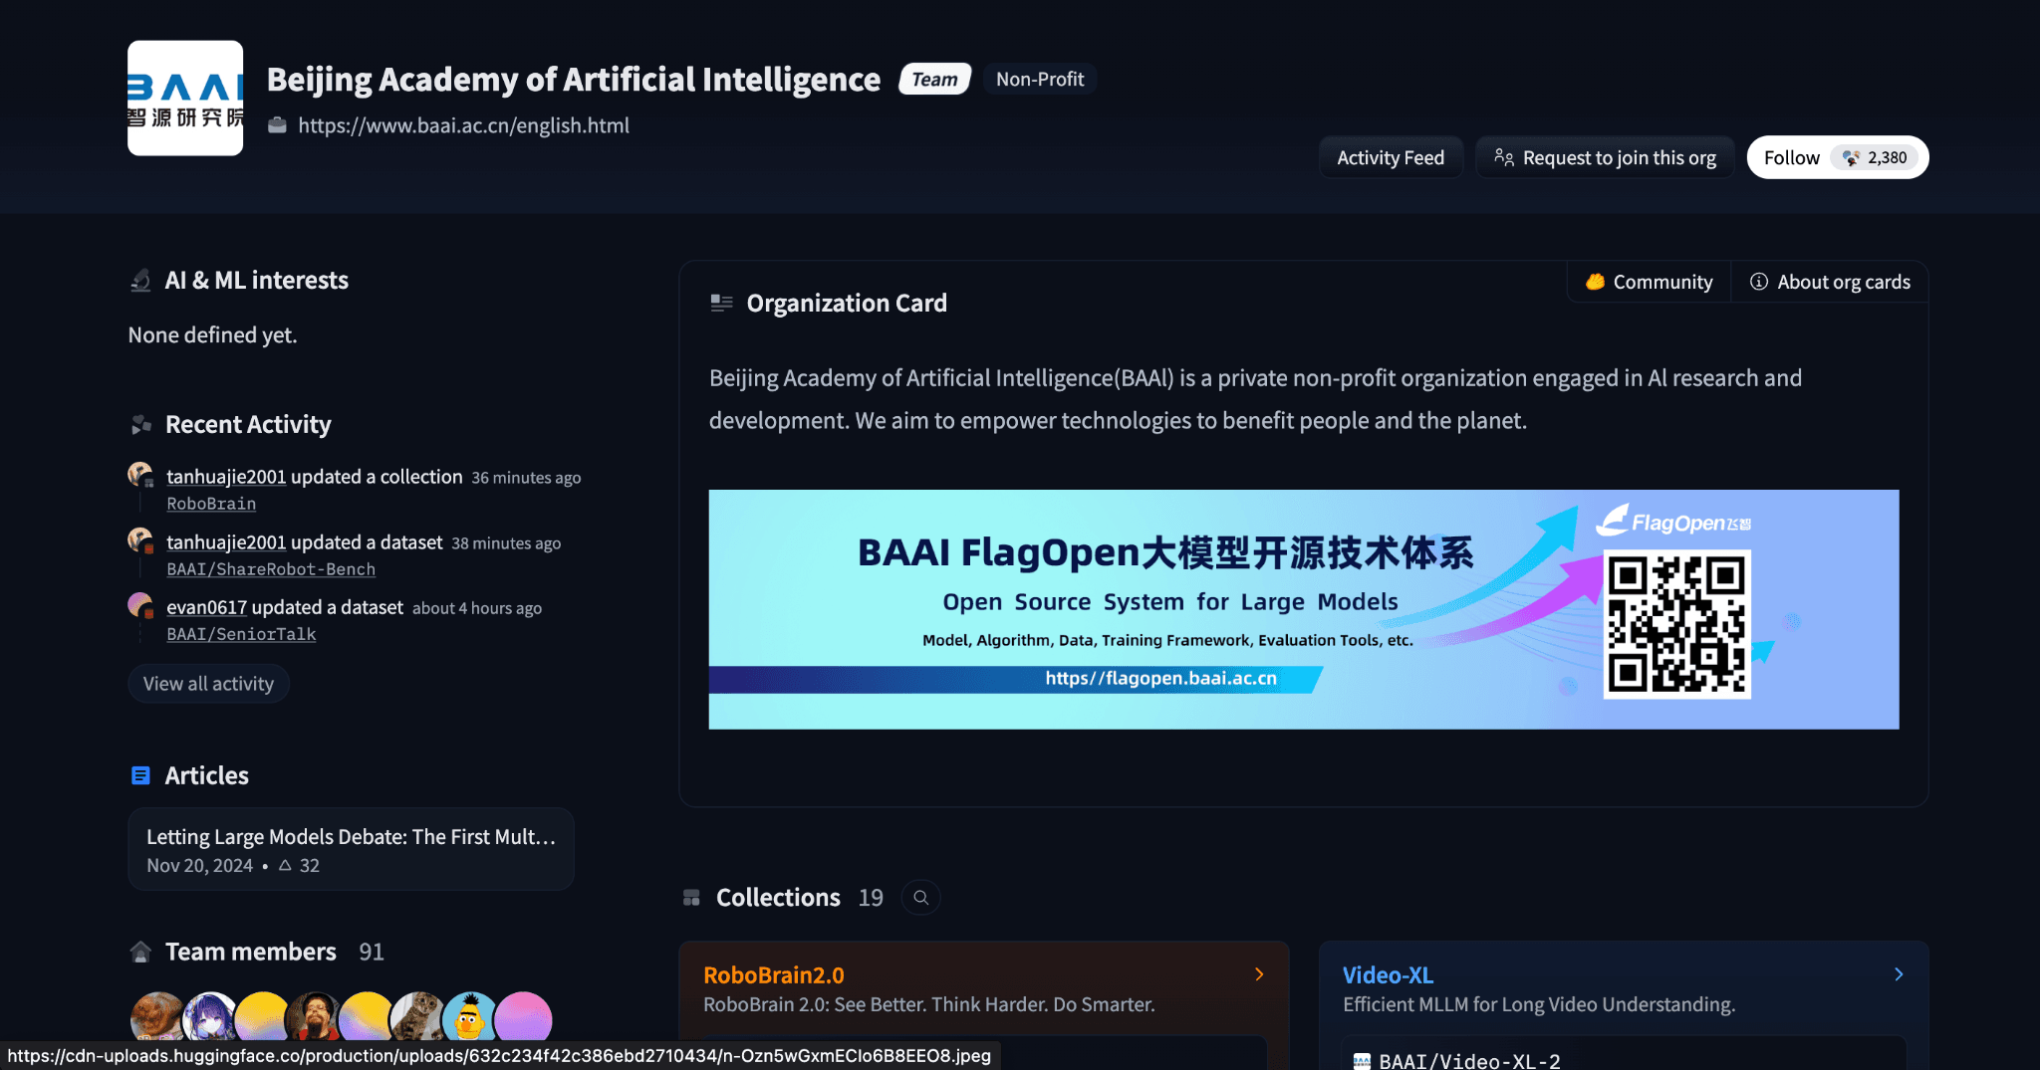
Task: Open the Activity Feed
Action: pos(1390,158)
